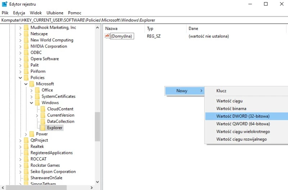
Task: Click the NVIDIA Corporation folder icon
Action: click(26, 46)
